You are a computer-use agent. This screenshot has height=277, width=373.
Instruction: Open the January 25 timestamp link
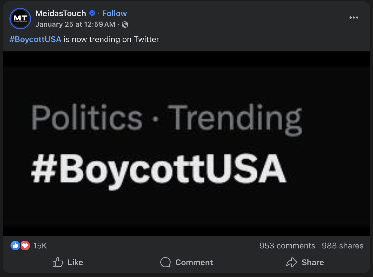point(75,24)
